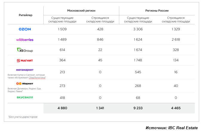Click the Ритейлер header cell
Screen dimensions: 203x131
click(23, 15)
